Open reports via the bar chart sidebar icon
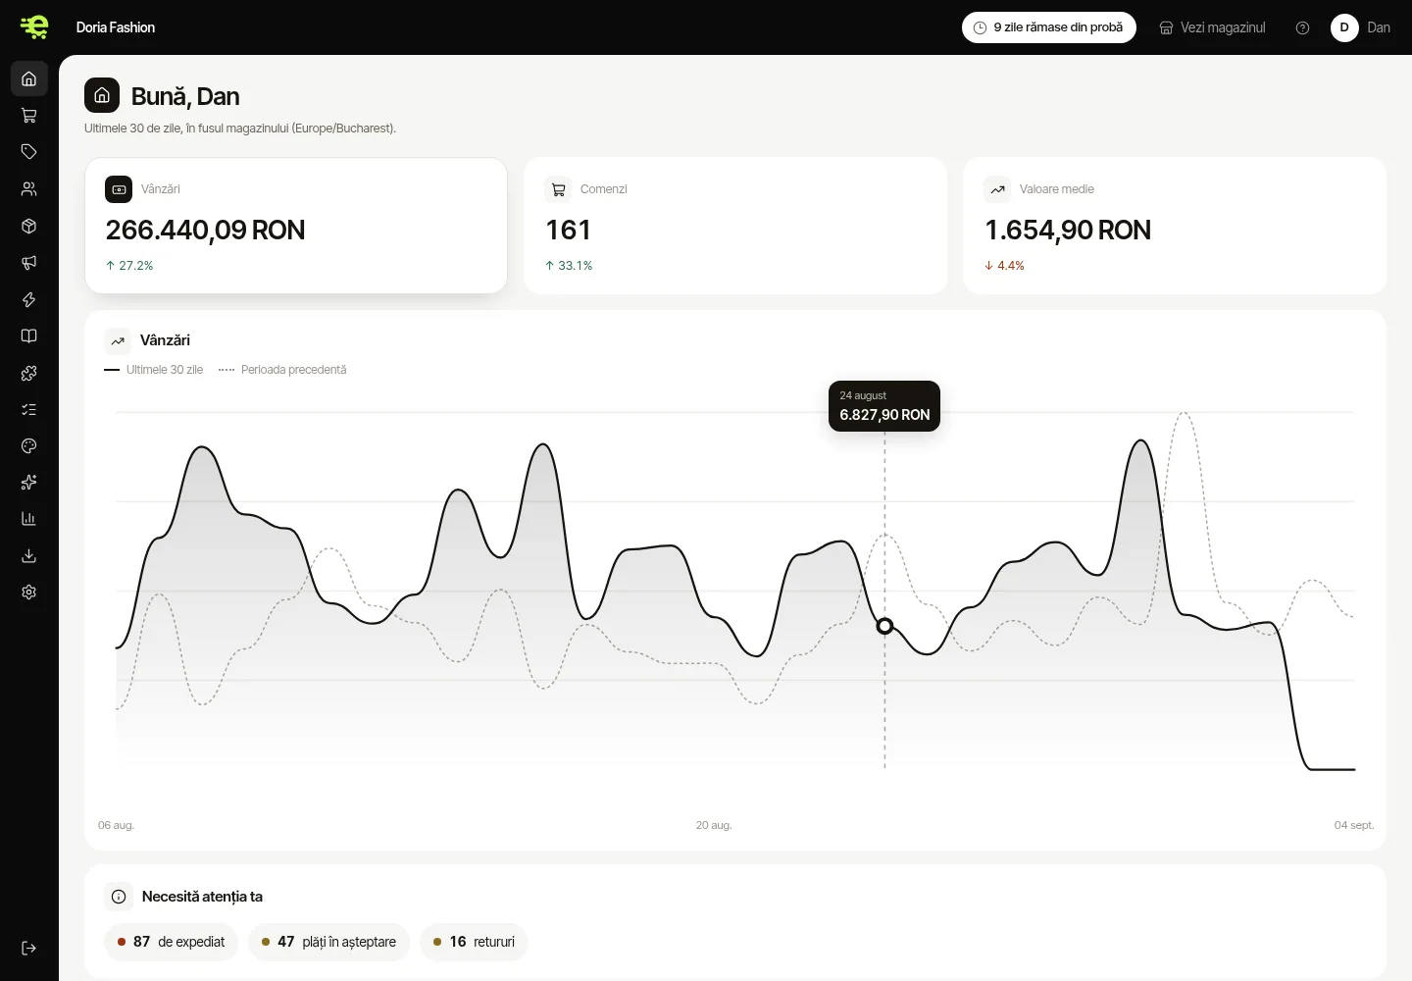This screenshot has height=981, width=1412. tap(29, 519)
